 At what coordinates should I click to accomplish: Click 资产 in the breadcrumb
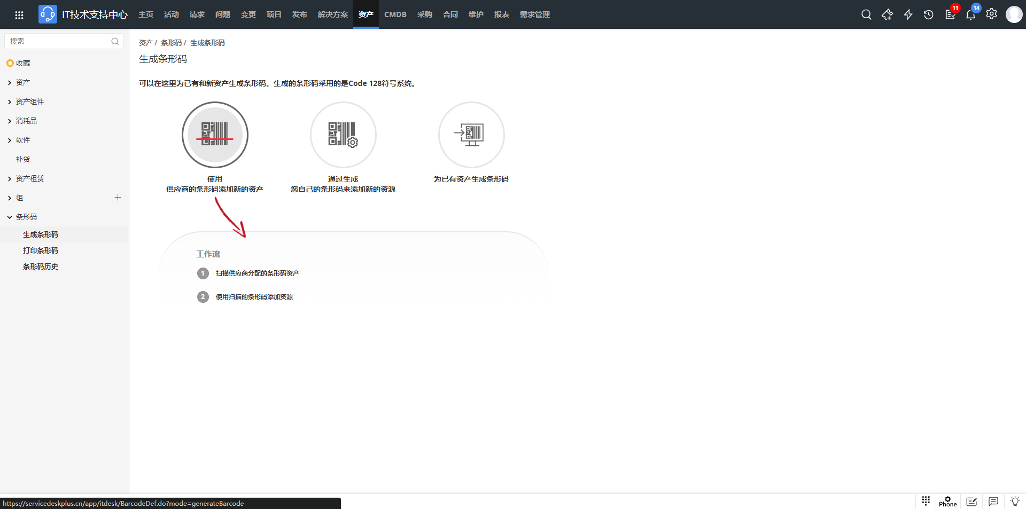click(145, 43)
